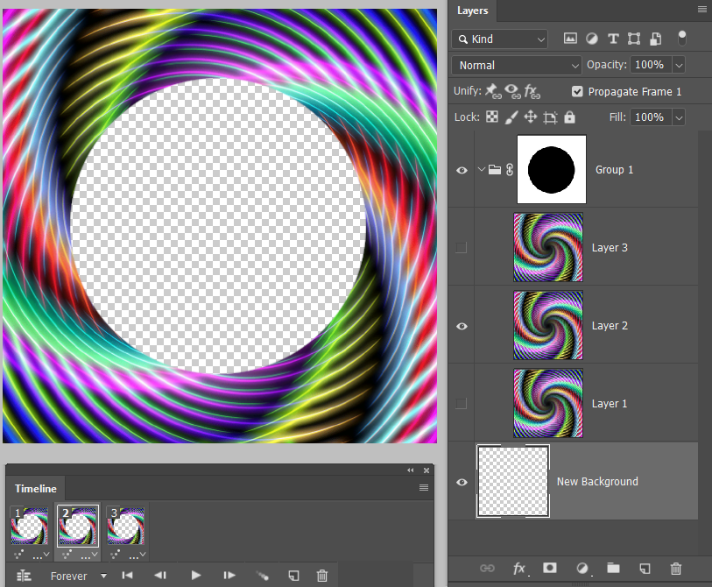Filter layers by pixel layers icon
Screen dimensions: 712x587
pyautogui.click(x=570, y=39)
